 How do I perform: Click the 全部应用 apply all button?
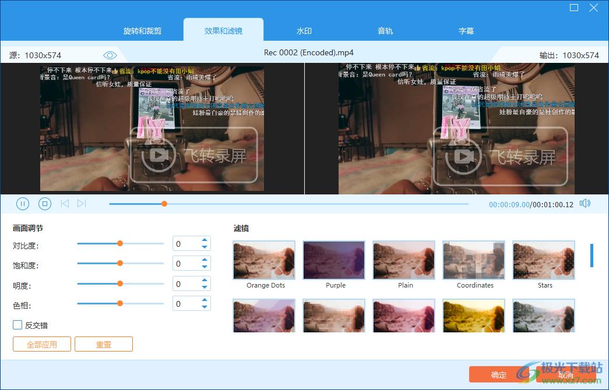coord(41,344)
